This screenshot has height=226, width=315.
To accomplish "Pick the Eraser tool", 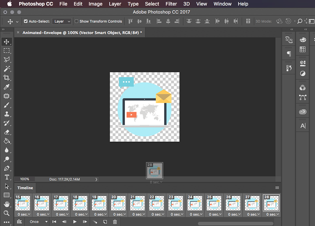I will click(x=7, y=132).
